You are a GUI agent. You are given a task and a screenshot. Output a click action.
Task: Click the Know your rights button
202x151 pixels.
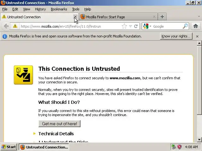pyautogui.click(x=176, y=36)
